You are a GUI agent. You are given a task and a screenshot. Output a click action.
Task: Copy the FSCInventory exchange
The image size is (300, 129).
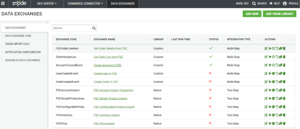281,115
